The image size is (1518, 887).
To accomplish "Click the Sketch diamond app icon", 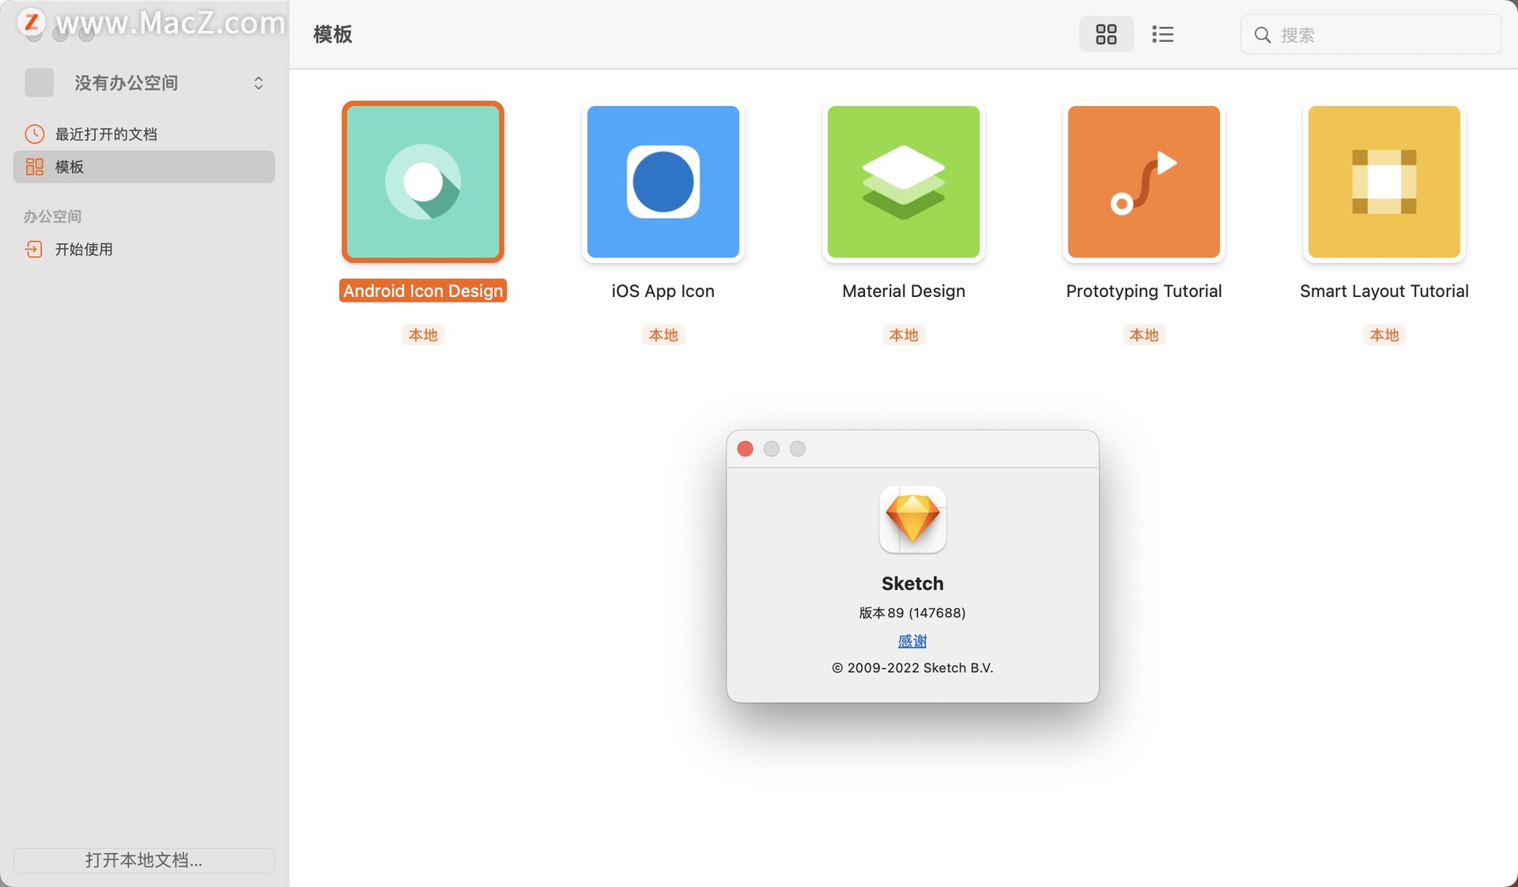I will pos(912,519).
